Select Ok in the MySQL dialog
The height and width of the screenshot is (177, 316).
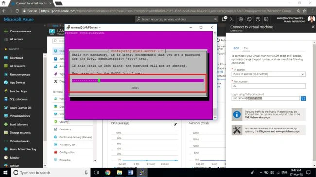pyautogui.click(x=135, y=88)
